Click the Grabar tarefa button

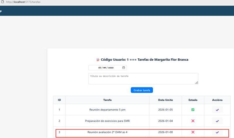coord(142,90)
